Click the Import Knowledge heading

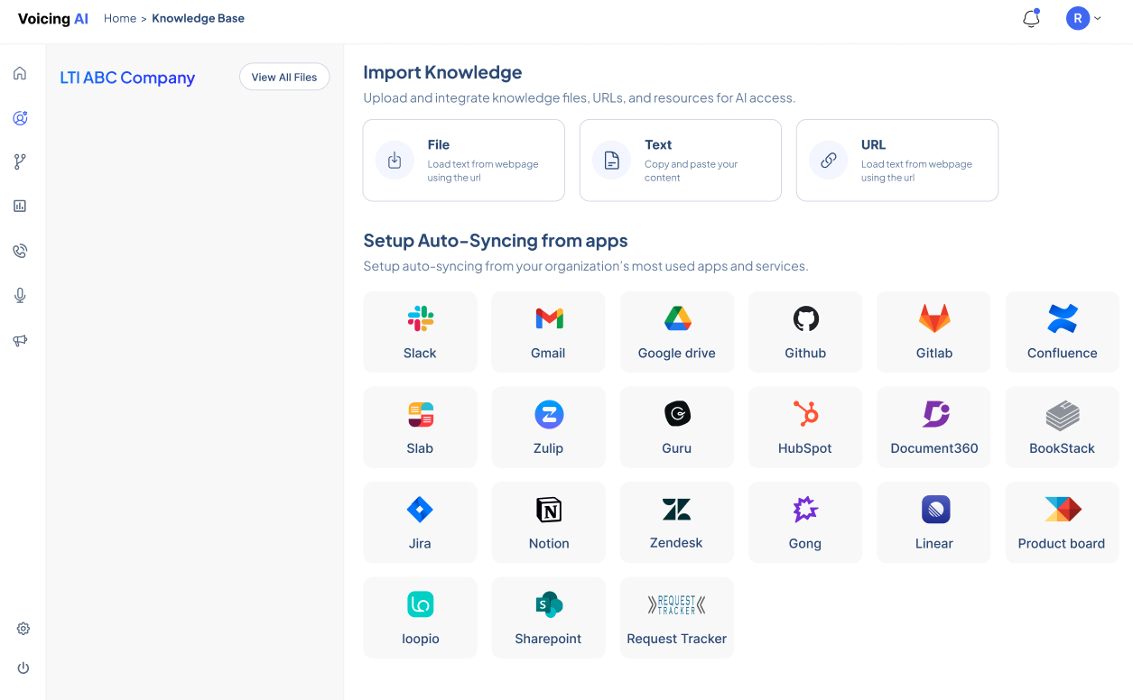442,73
